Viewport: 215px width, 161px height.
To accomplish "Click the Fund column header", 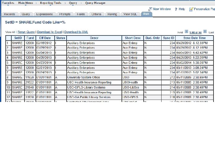I will coord(30,38).
